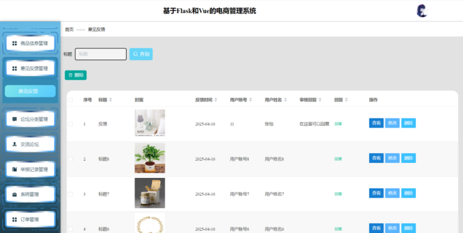Viewport: 463px width, 233px height.
Task: Open the 订单管理 sidebar menu
Action: [x=30, y=219]
